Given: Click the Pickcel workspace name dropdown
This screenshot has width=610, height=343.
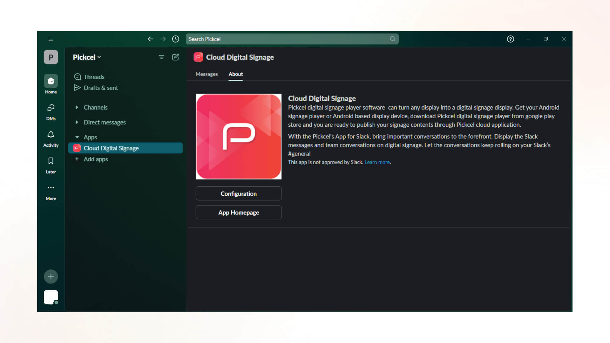Looking at the screenshot, I should 87,57.
